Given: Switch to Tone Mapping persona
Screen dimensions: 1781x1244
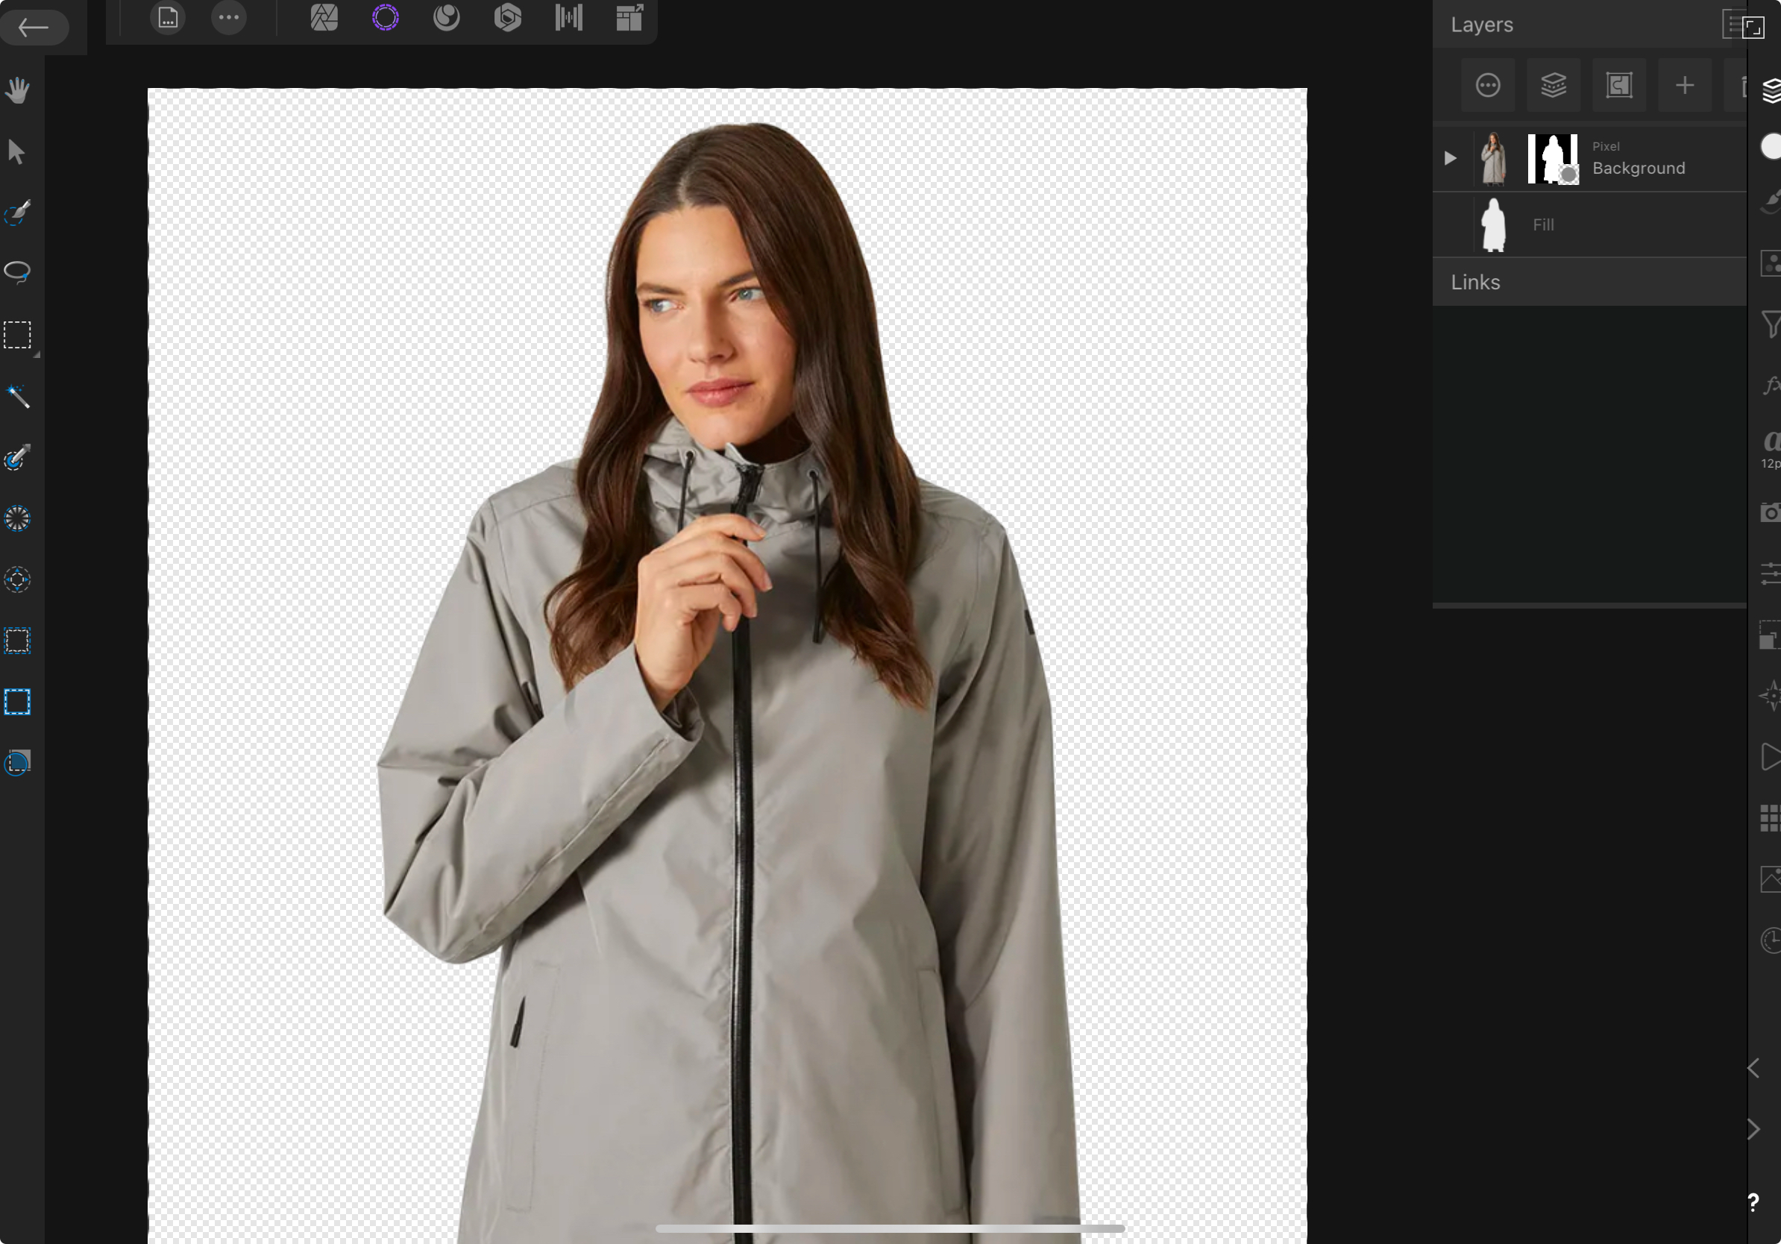Looking at the screenshot, I should coord(568,18).
